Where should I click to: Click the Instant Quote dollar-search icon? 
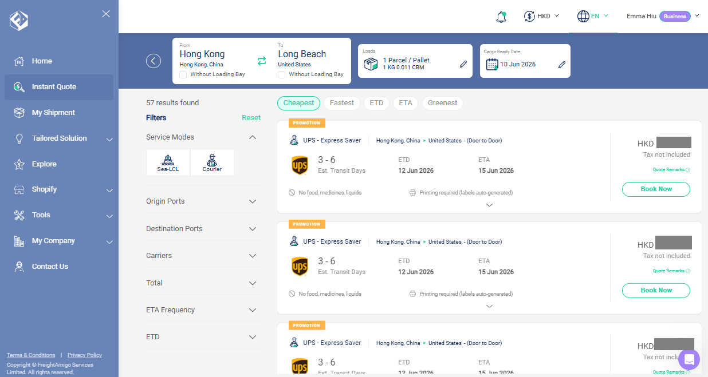tap(19, 87)
